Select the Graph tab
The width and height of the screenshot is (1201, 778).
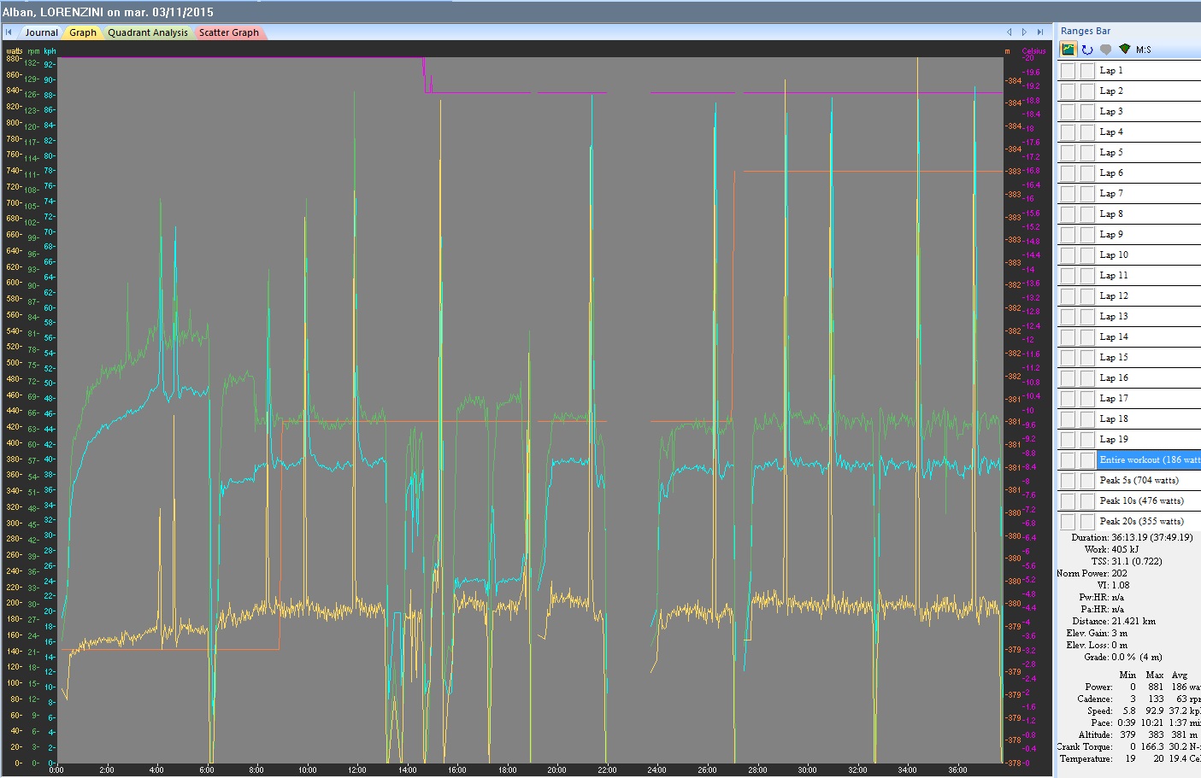83,32
